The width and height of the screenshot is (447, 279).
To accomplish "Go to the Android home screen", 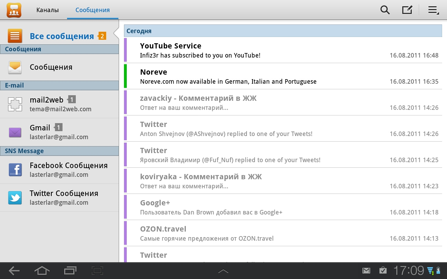I will coord(42,271).
